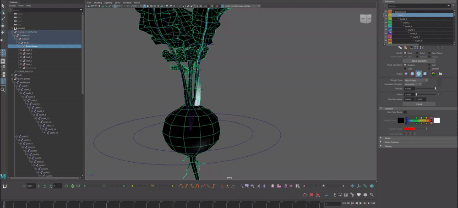Enable the Use Color Ramp checkbox
Screen dimensions: 458x208
(405, 112)
